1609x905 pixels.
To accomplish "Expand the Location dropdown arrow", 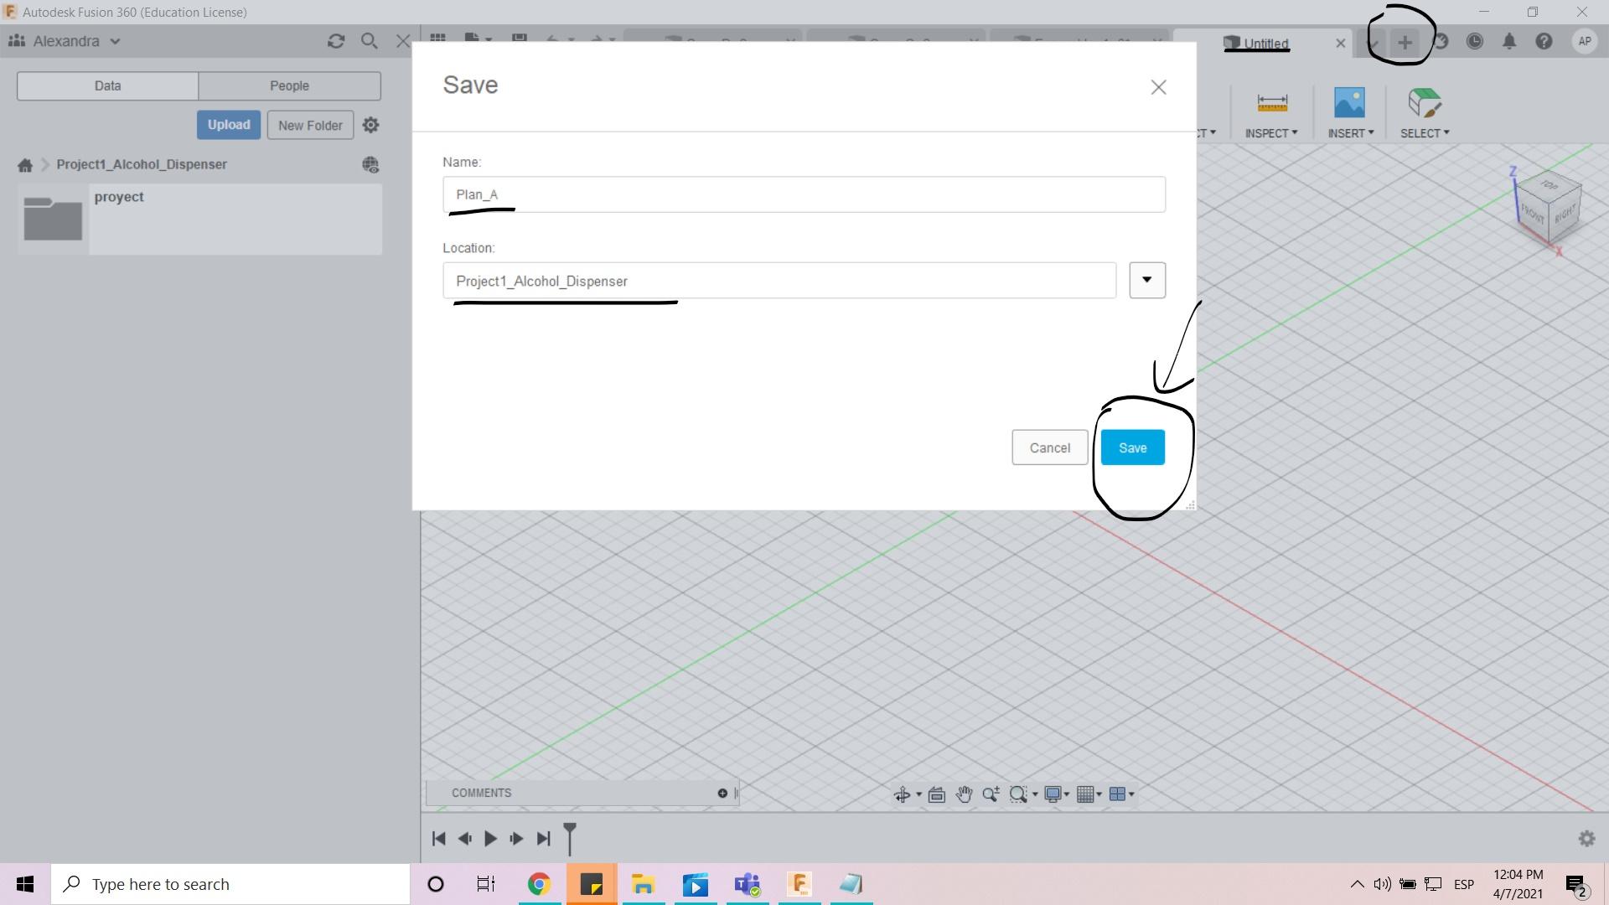I will [1146, 280].
